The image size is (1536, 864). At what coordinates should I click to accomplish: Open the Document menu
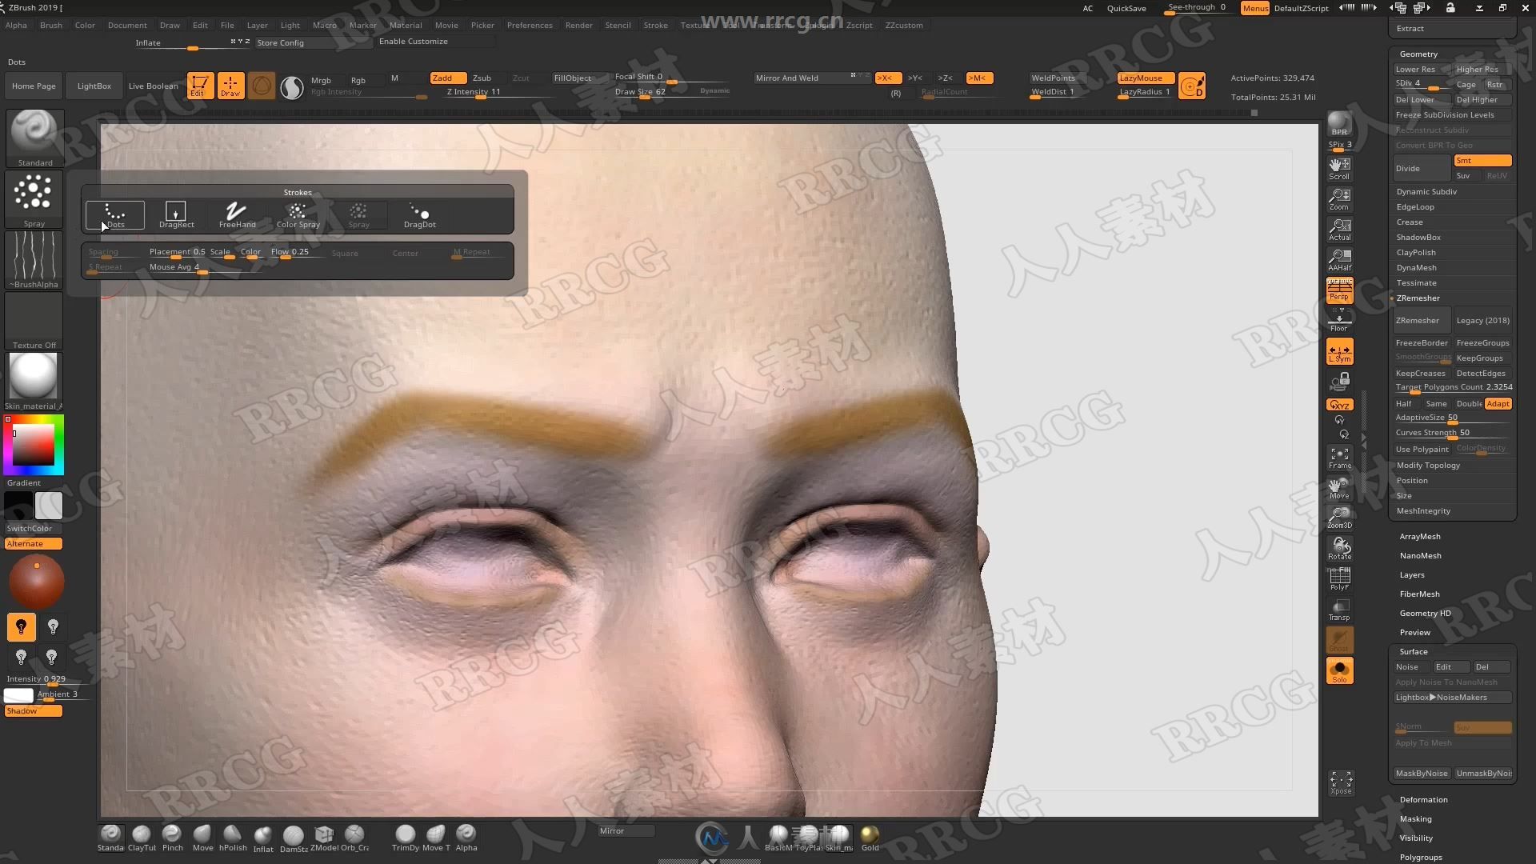point(127,25)
